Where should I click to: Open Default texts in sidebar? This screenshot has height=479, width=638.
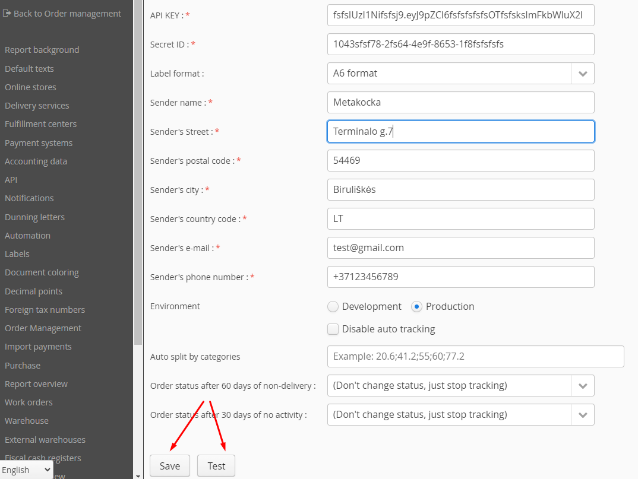click(x=29, y=69)
